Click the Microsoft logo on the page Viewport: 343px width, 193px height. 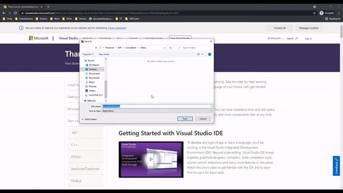(x=39, y=38)
